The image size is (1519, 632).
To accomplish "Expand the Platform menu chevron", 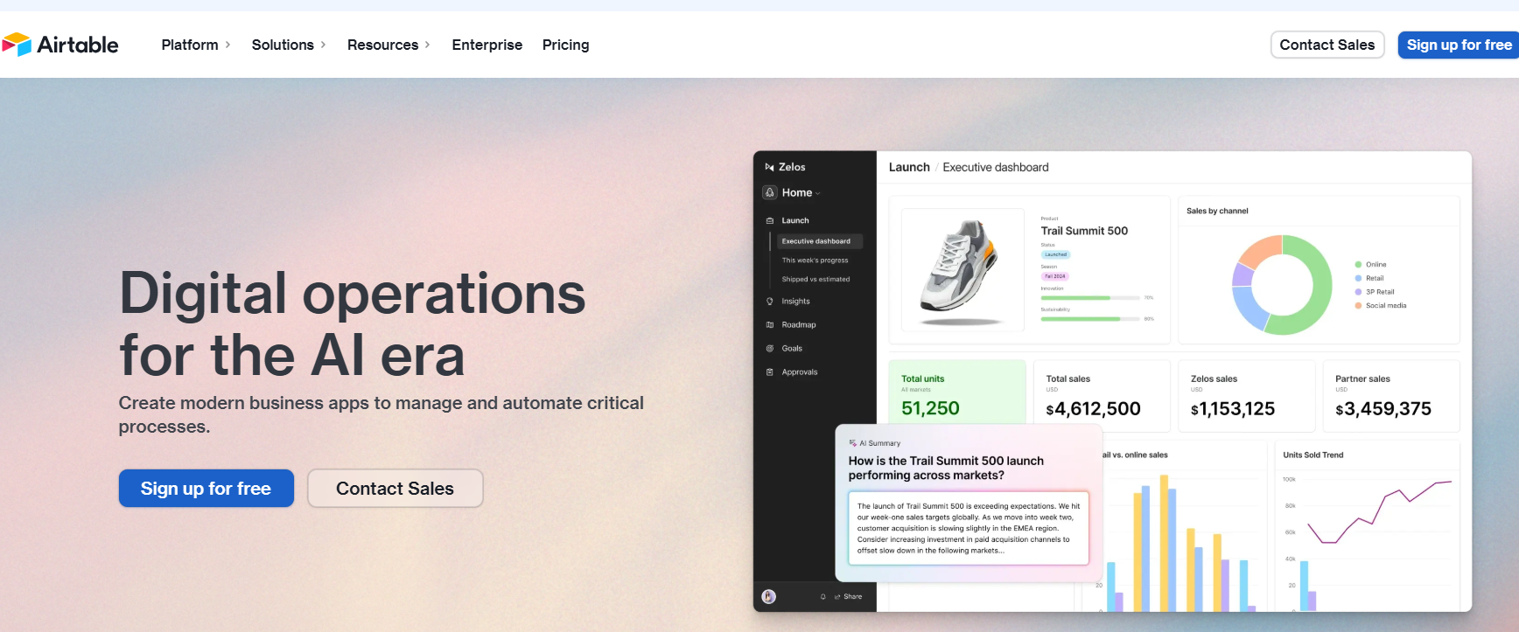I will 227,45.
